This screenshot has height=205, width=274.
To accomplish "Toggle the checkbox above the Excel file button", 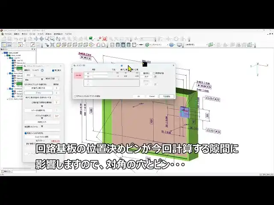I will tap(26, 133).
